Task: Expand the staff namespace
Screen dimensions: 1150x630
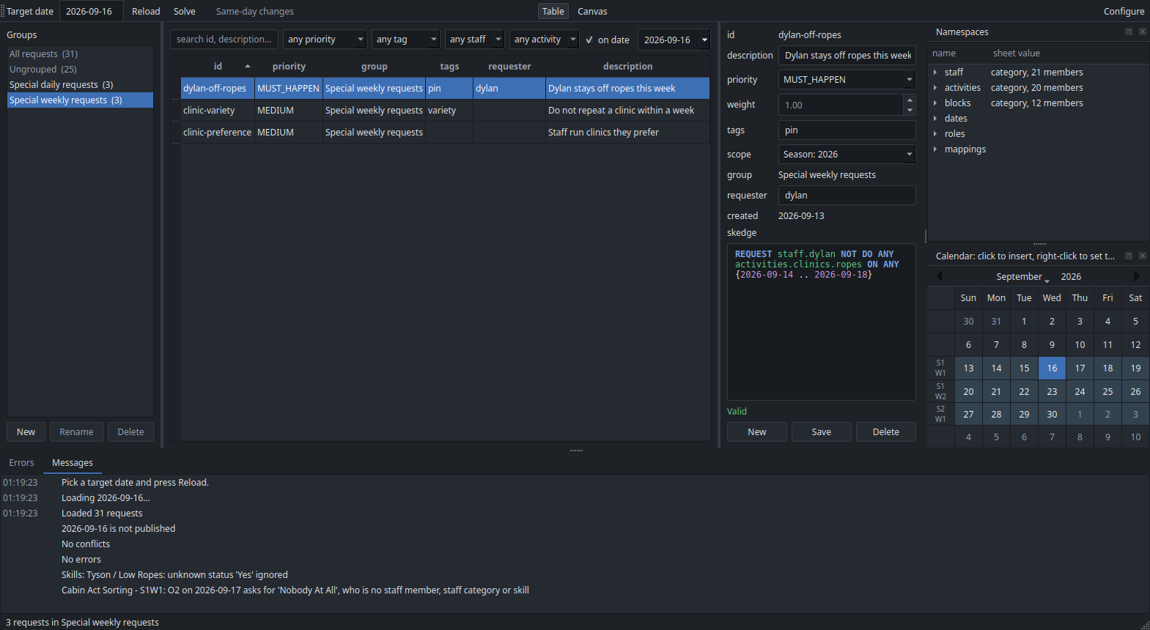Action: click(x=935, y=72)
